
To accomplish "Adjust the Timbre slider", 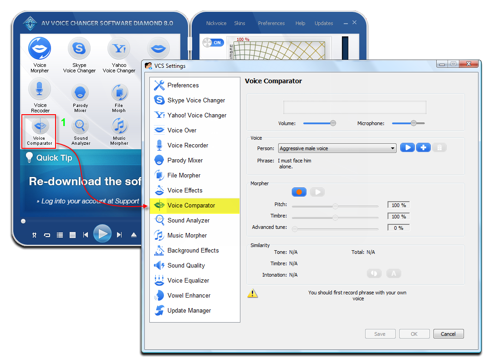I will pos(335,217).
